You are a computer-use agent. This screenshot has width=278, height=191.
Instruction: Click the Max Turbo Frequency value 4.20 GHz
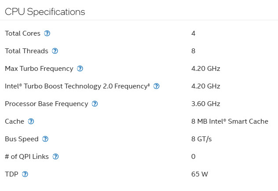(x=205, y=69)
